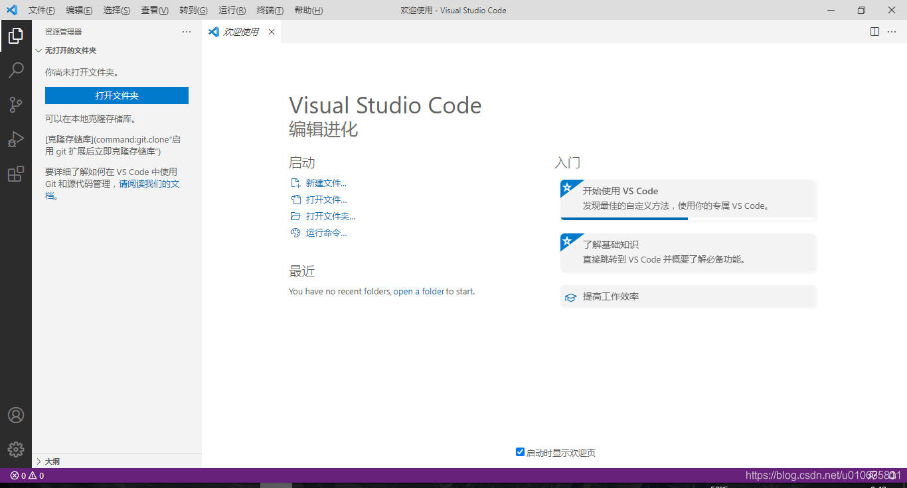Open the 开始使用 VS Code walkthrough card
The image size is (907, 488).
click(x=688, y=200)
